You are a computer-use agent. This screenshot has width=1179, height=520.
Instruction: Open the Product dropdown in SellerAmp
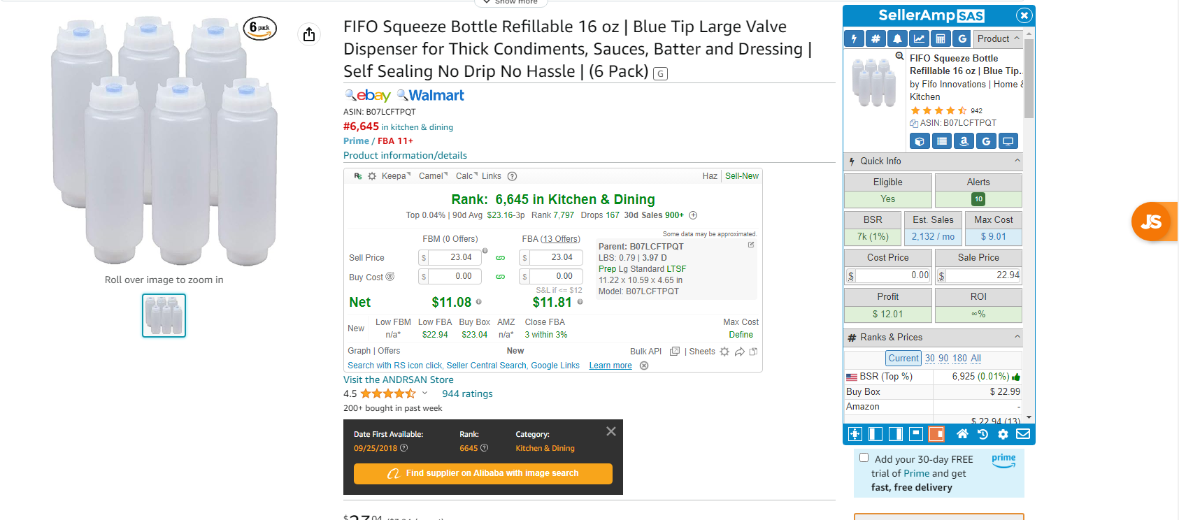pyautogui.click(x=999, y=39)
